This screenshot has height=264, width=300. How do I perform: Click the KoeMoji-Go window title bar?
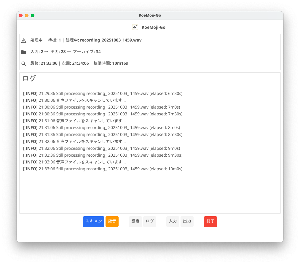pos(150,15)
